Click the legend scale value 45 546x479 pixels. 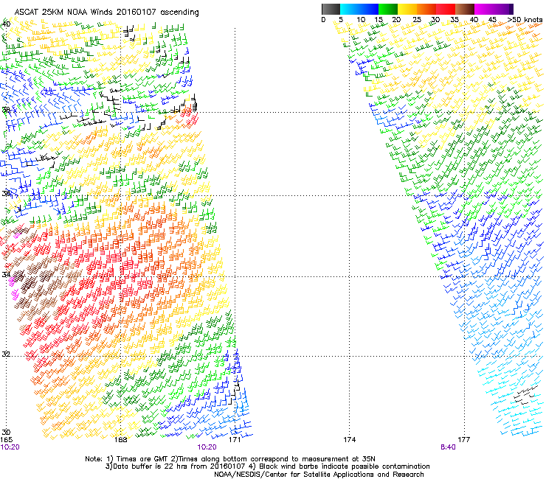point(492,20)
